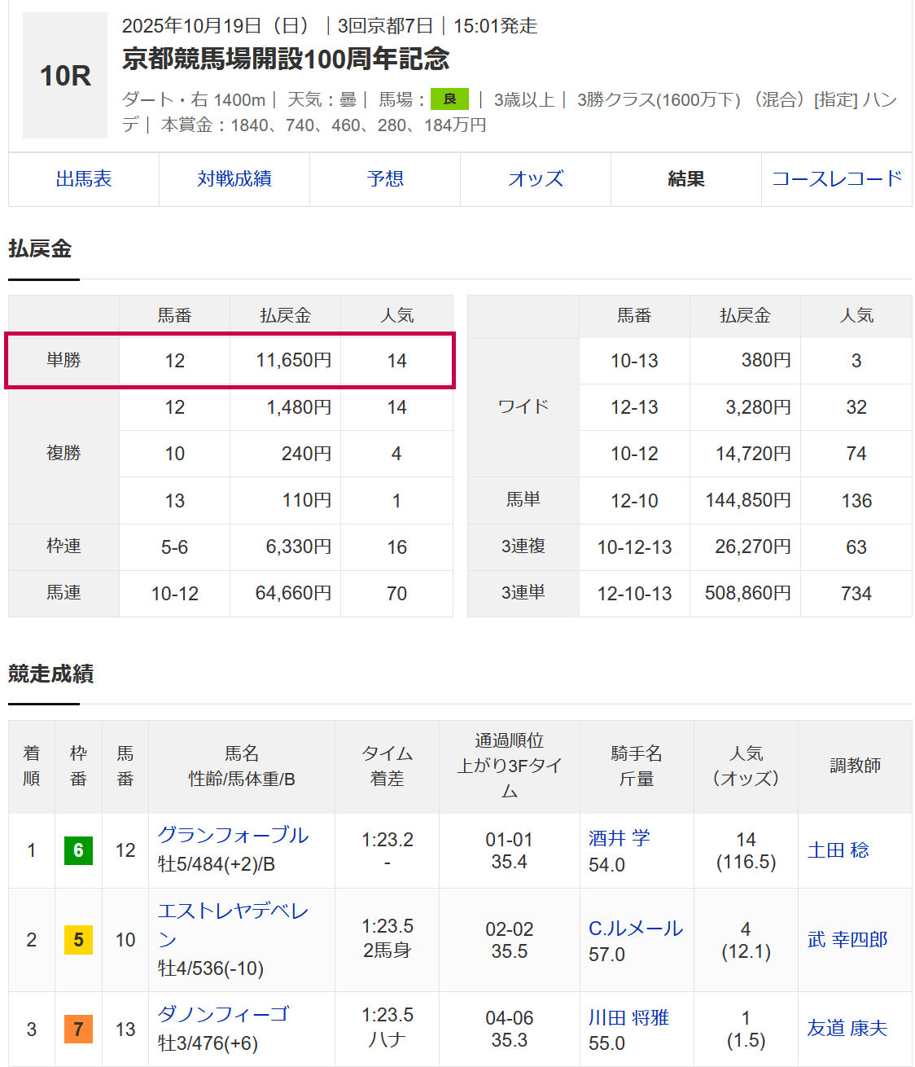Viewport: 915px width, 1067px height.
Task: Click the 結果 tab
Action: click(x=686, y=179)
